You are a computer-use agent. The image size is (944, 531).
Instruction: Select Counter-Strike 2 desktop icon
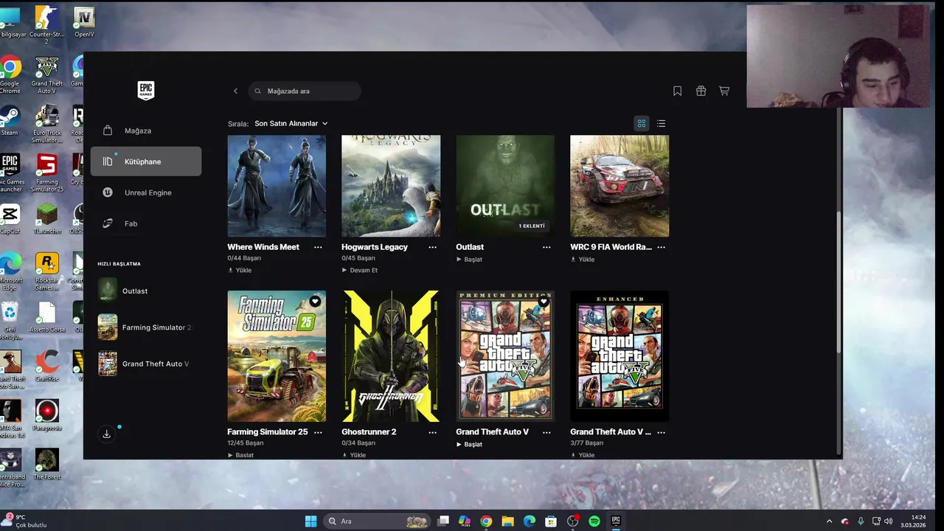tap(47, 26)
